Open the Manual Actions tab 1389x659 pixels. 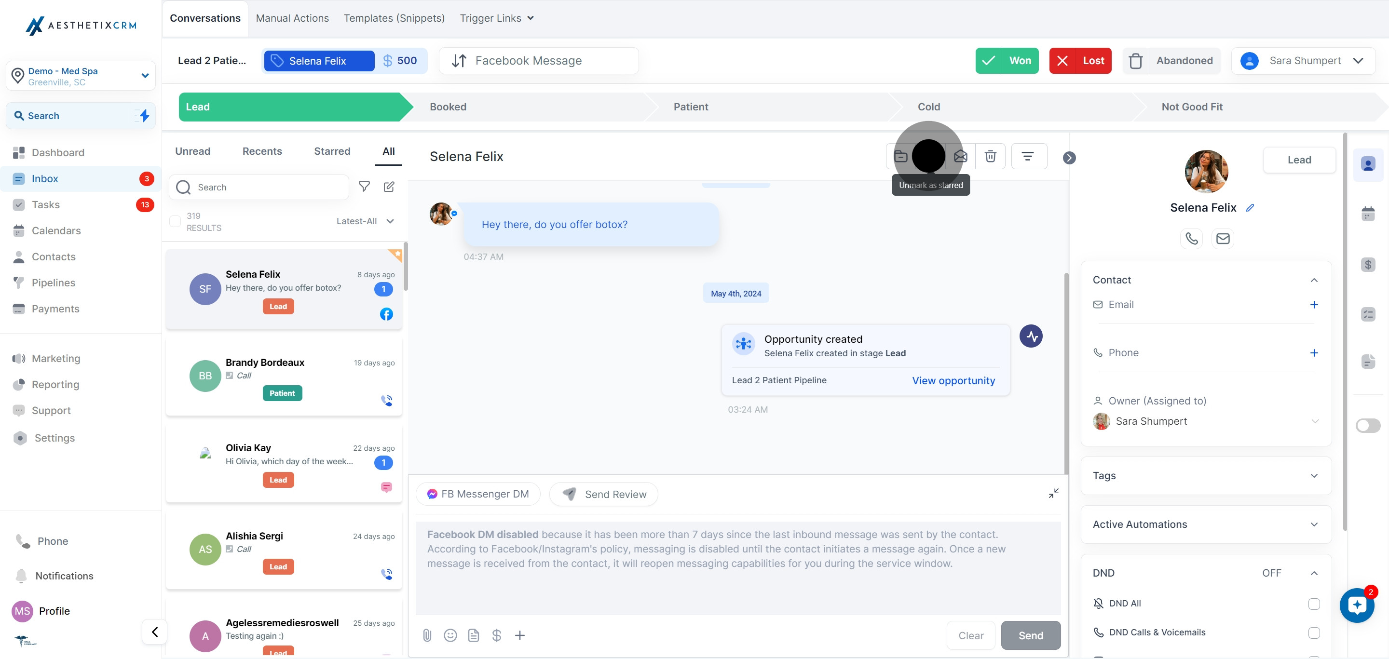292,18
